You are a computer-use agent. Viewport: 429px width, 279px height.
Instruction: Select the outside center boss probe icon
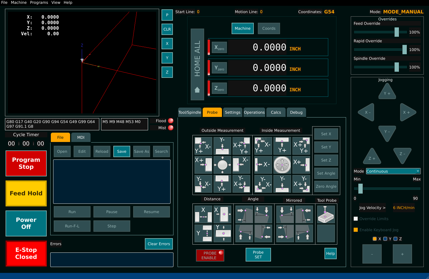[x=222, y=165]
